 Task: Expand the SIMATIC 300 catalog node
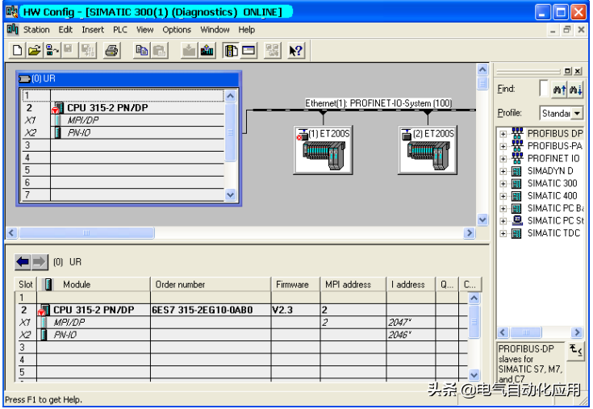tap(503, 184)
